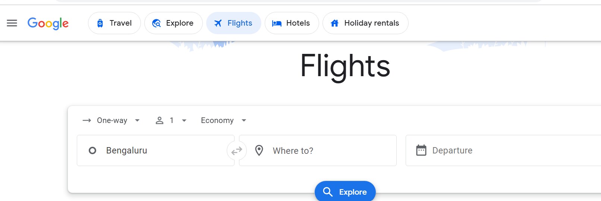Click the swap origin and destination icon
Image resolution: width=601 pixels, height=201 pixels.
237,150
